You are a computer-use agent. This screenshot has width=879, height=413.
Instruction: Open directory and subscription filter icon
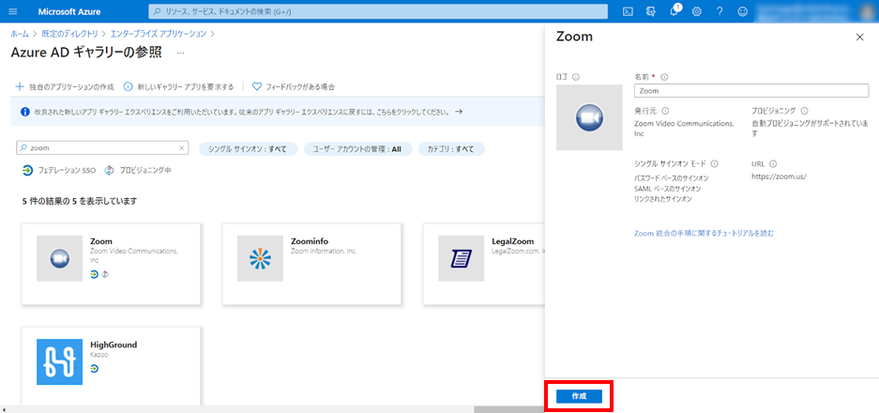(x=651, y=11)
